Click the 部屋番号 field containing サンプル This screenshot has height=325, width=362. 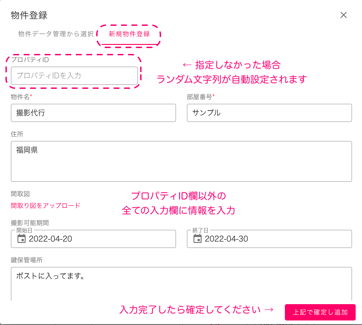pyautogui.click(x=269, y=113)
